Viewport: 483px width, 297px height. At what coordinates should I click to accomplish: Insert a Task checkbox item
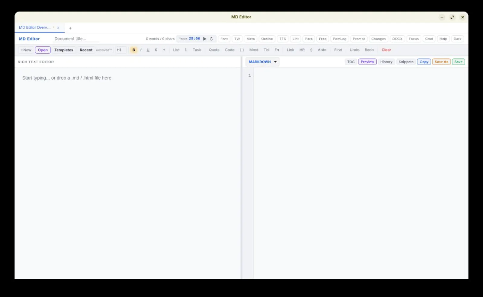point(197,50)
